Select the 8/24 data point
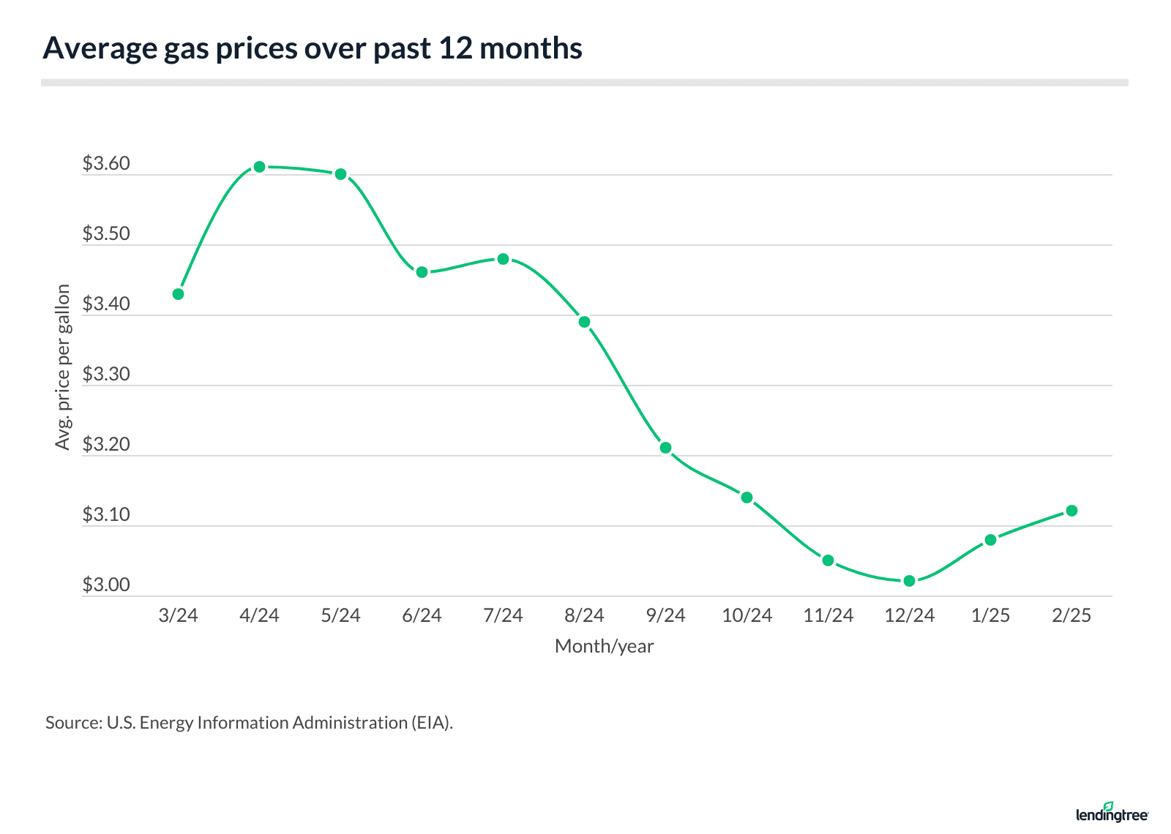 pyautogui.click(x=584, y=322)
